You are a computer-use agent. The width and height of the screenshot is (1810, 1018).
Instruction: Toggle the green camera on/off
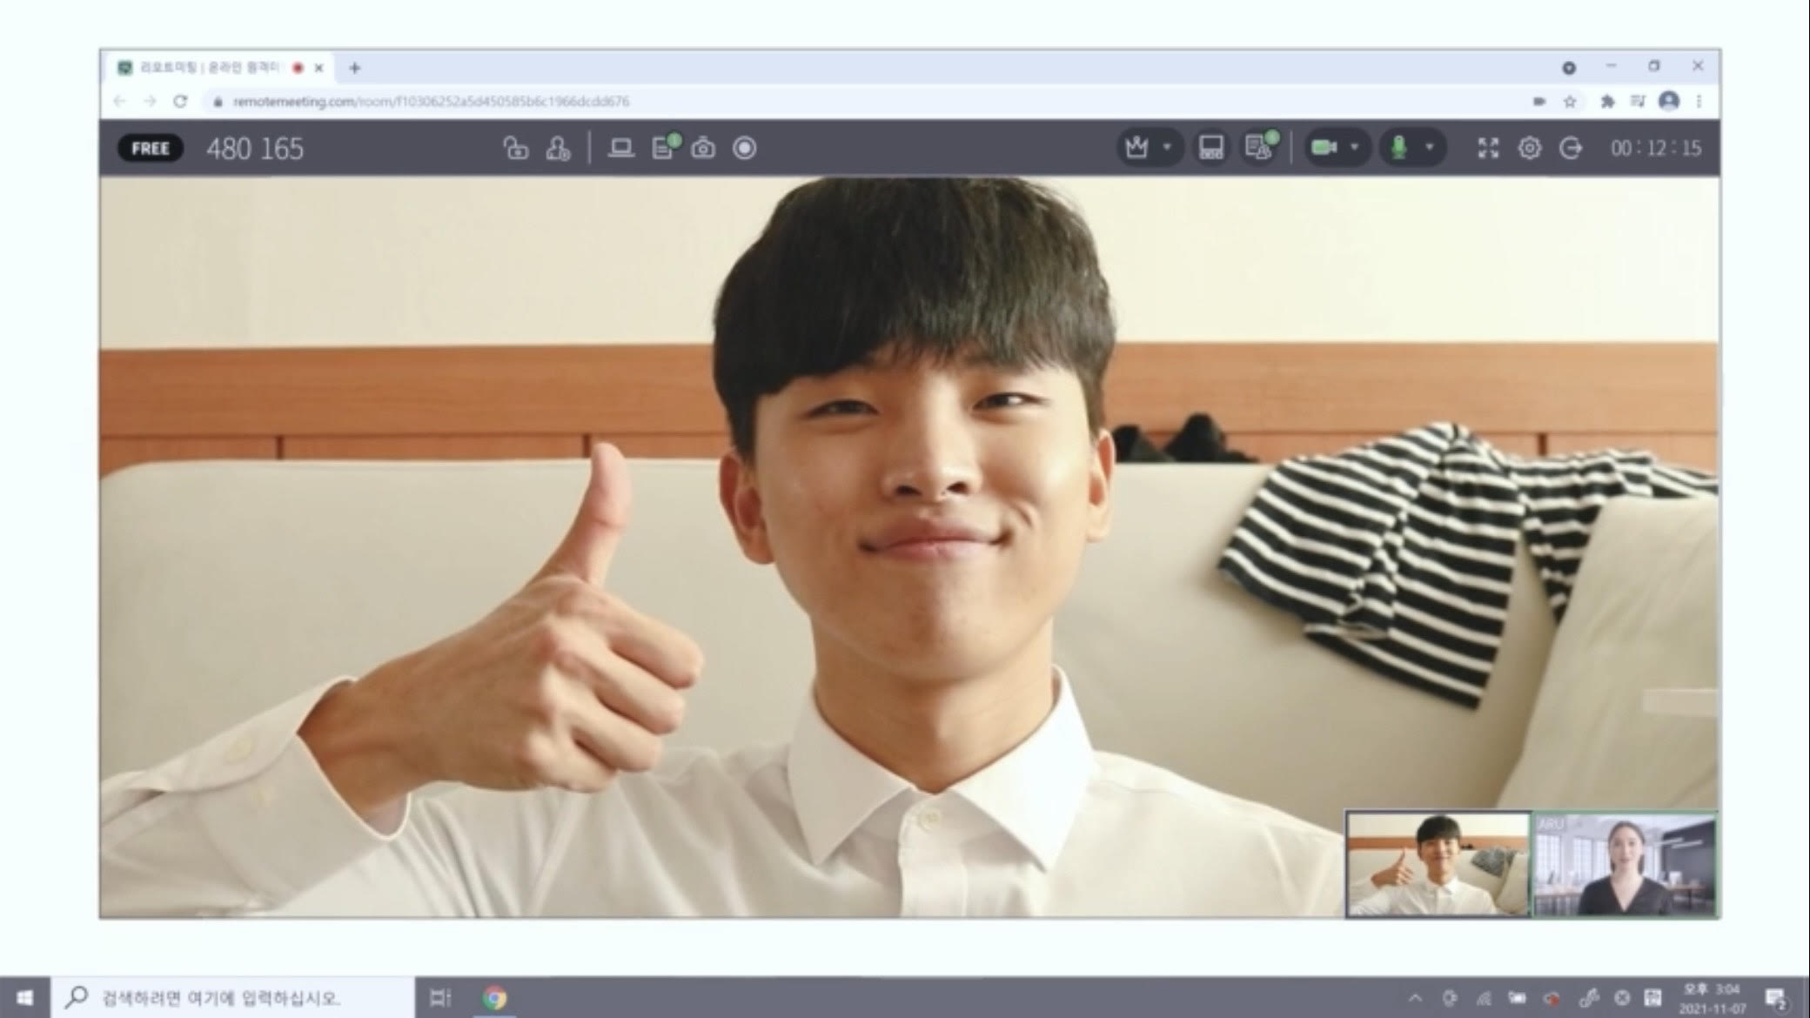[1324, 148]
